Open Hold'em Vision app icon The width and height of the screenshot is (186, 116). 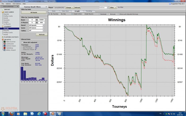tap(5, 46)
